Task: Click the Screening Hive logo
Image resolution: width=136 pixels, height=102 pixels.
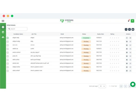Action: [x=67, y=21]
